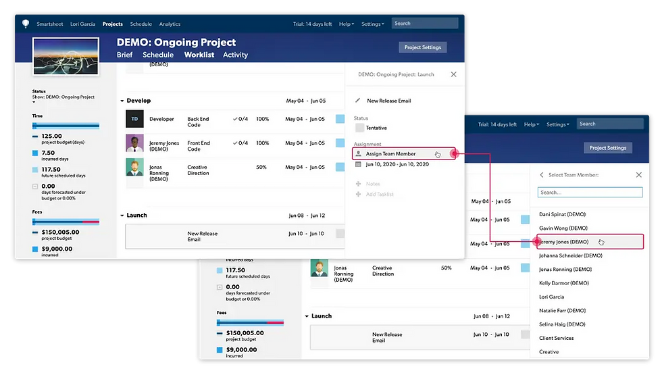This screenshot has width=662, height=373.
Task: Click Project Settings button in back window
Action: point(608,148)
